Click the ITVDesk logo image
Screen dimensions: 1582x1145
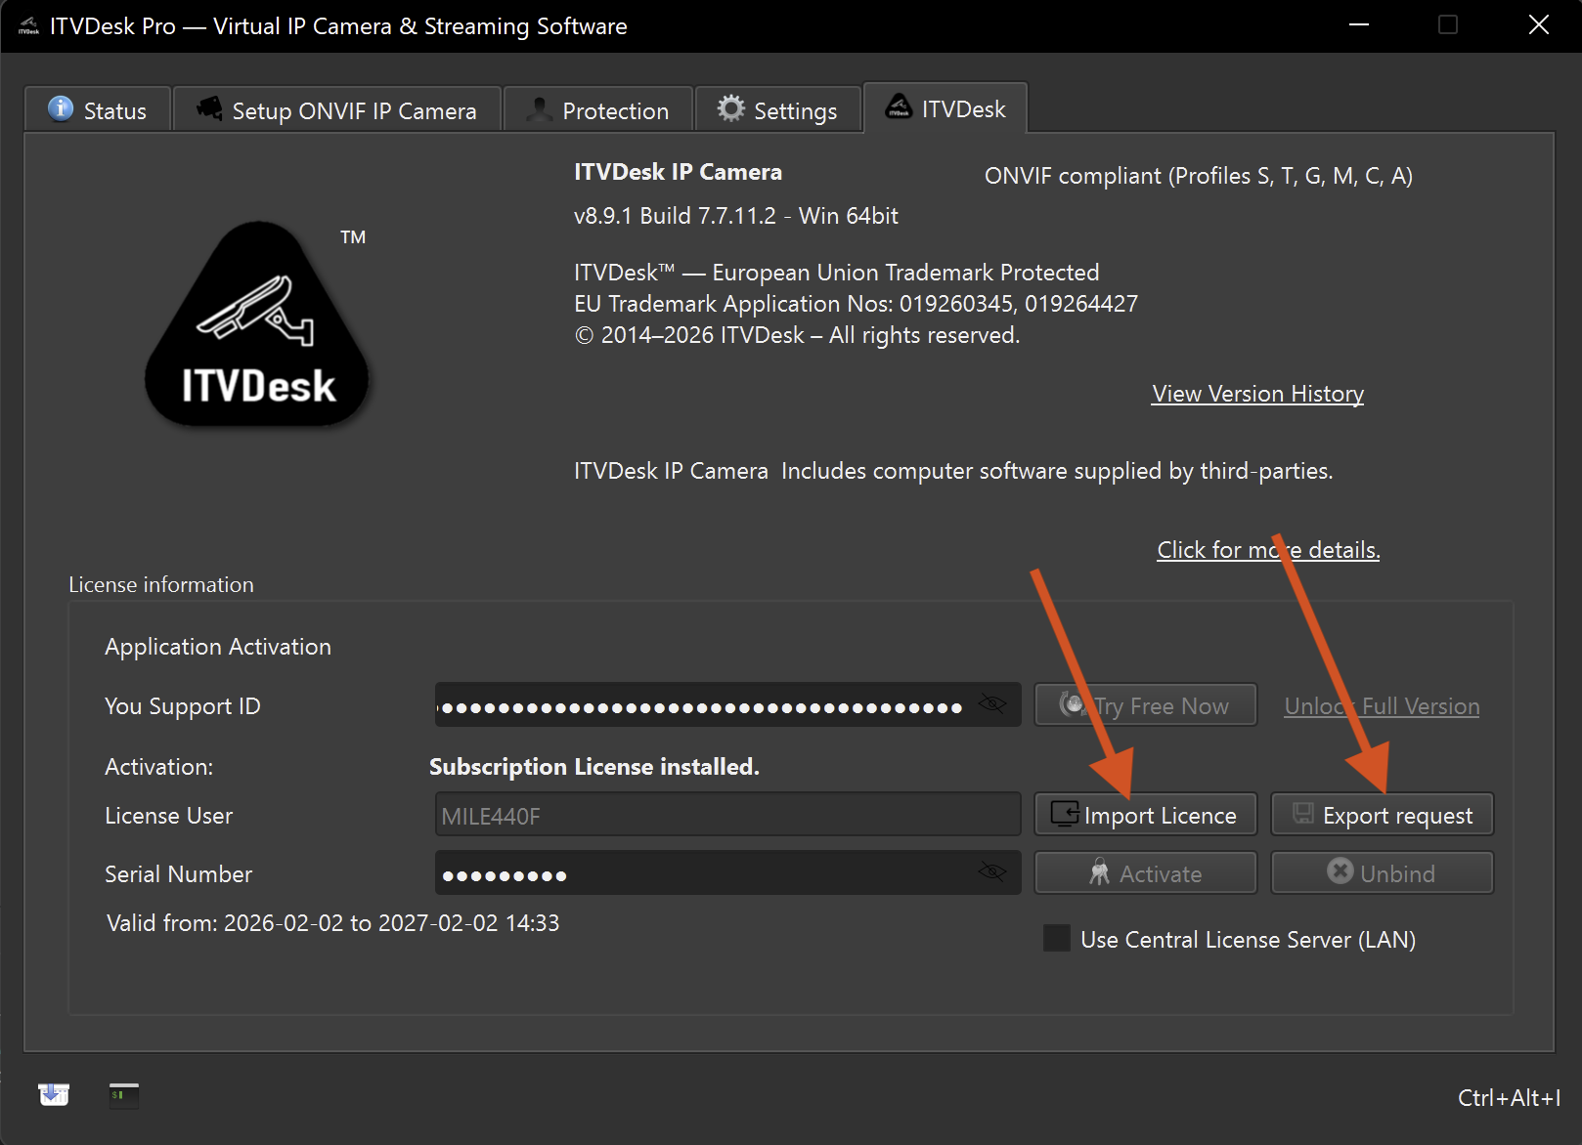pyautogui.click(x=257, y=324)
